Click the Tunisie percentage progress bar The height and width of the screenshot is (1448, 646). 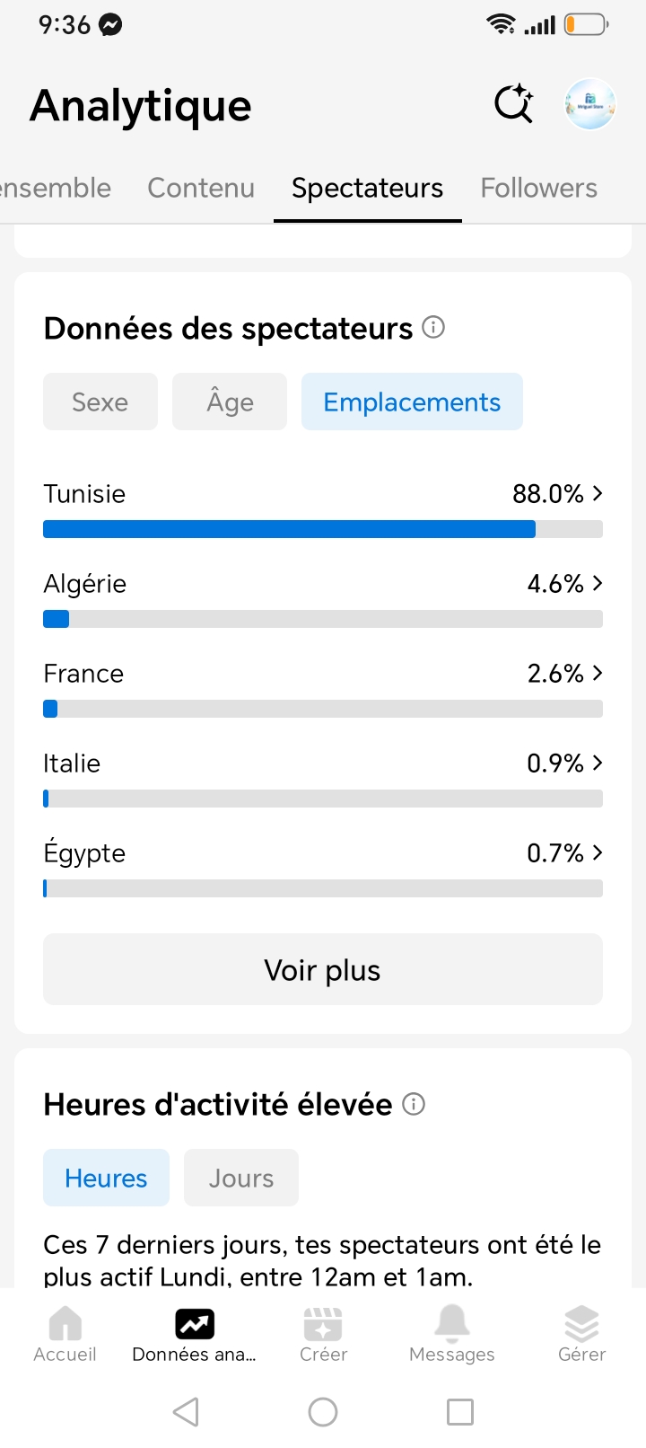click(323, 529)
